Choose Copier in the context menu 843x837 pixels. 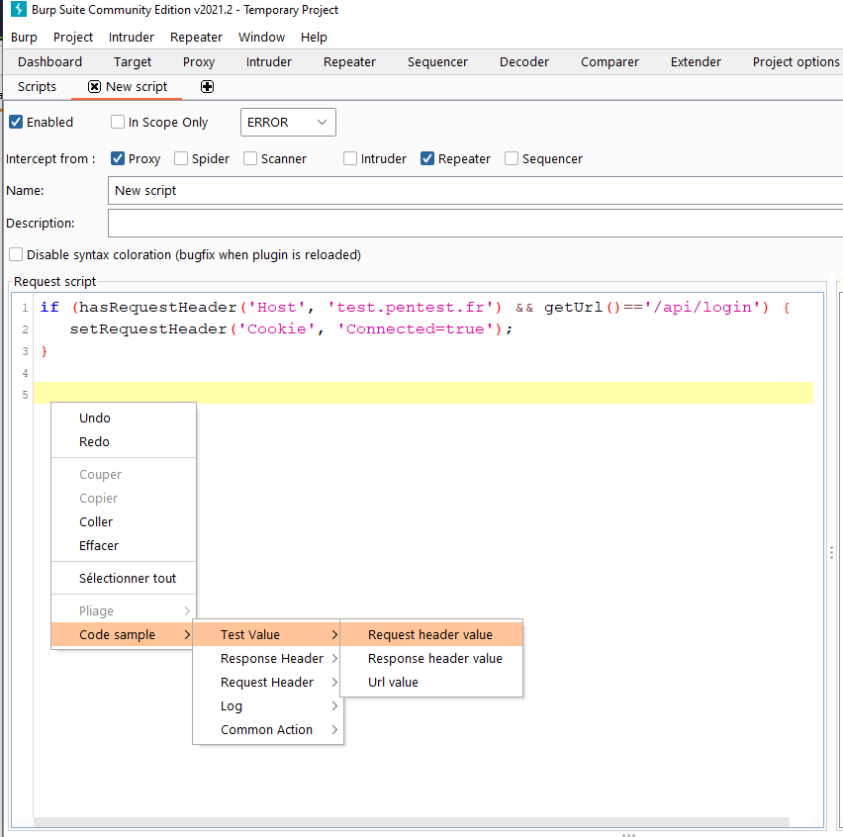(x=124, y=498)
